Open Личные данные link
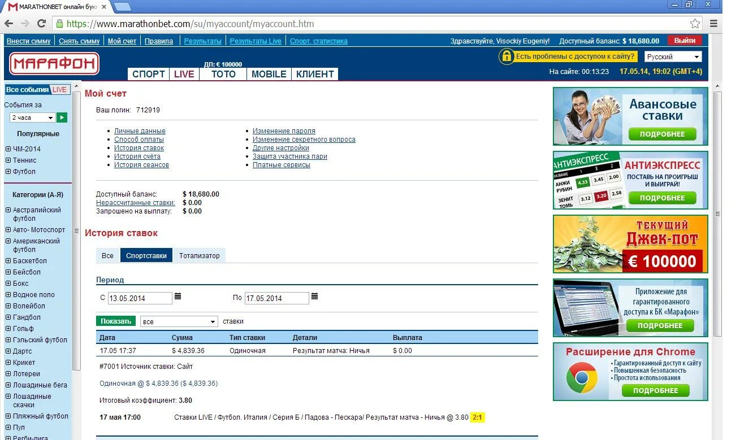This screenshot has height=440, width=753. [x=140, y=131]
